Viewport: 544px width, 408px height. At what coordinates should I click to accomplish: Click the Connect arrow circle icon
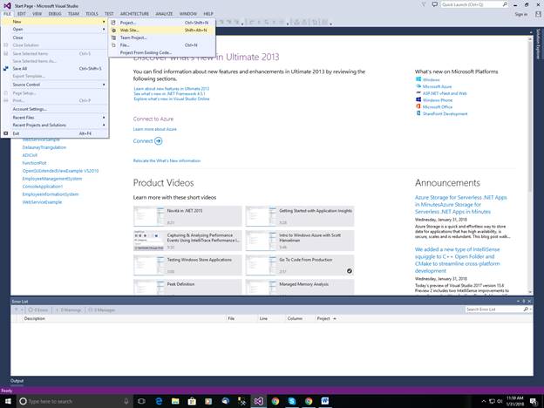(x=158, y=141)
